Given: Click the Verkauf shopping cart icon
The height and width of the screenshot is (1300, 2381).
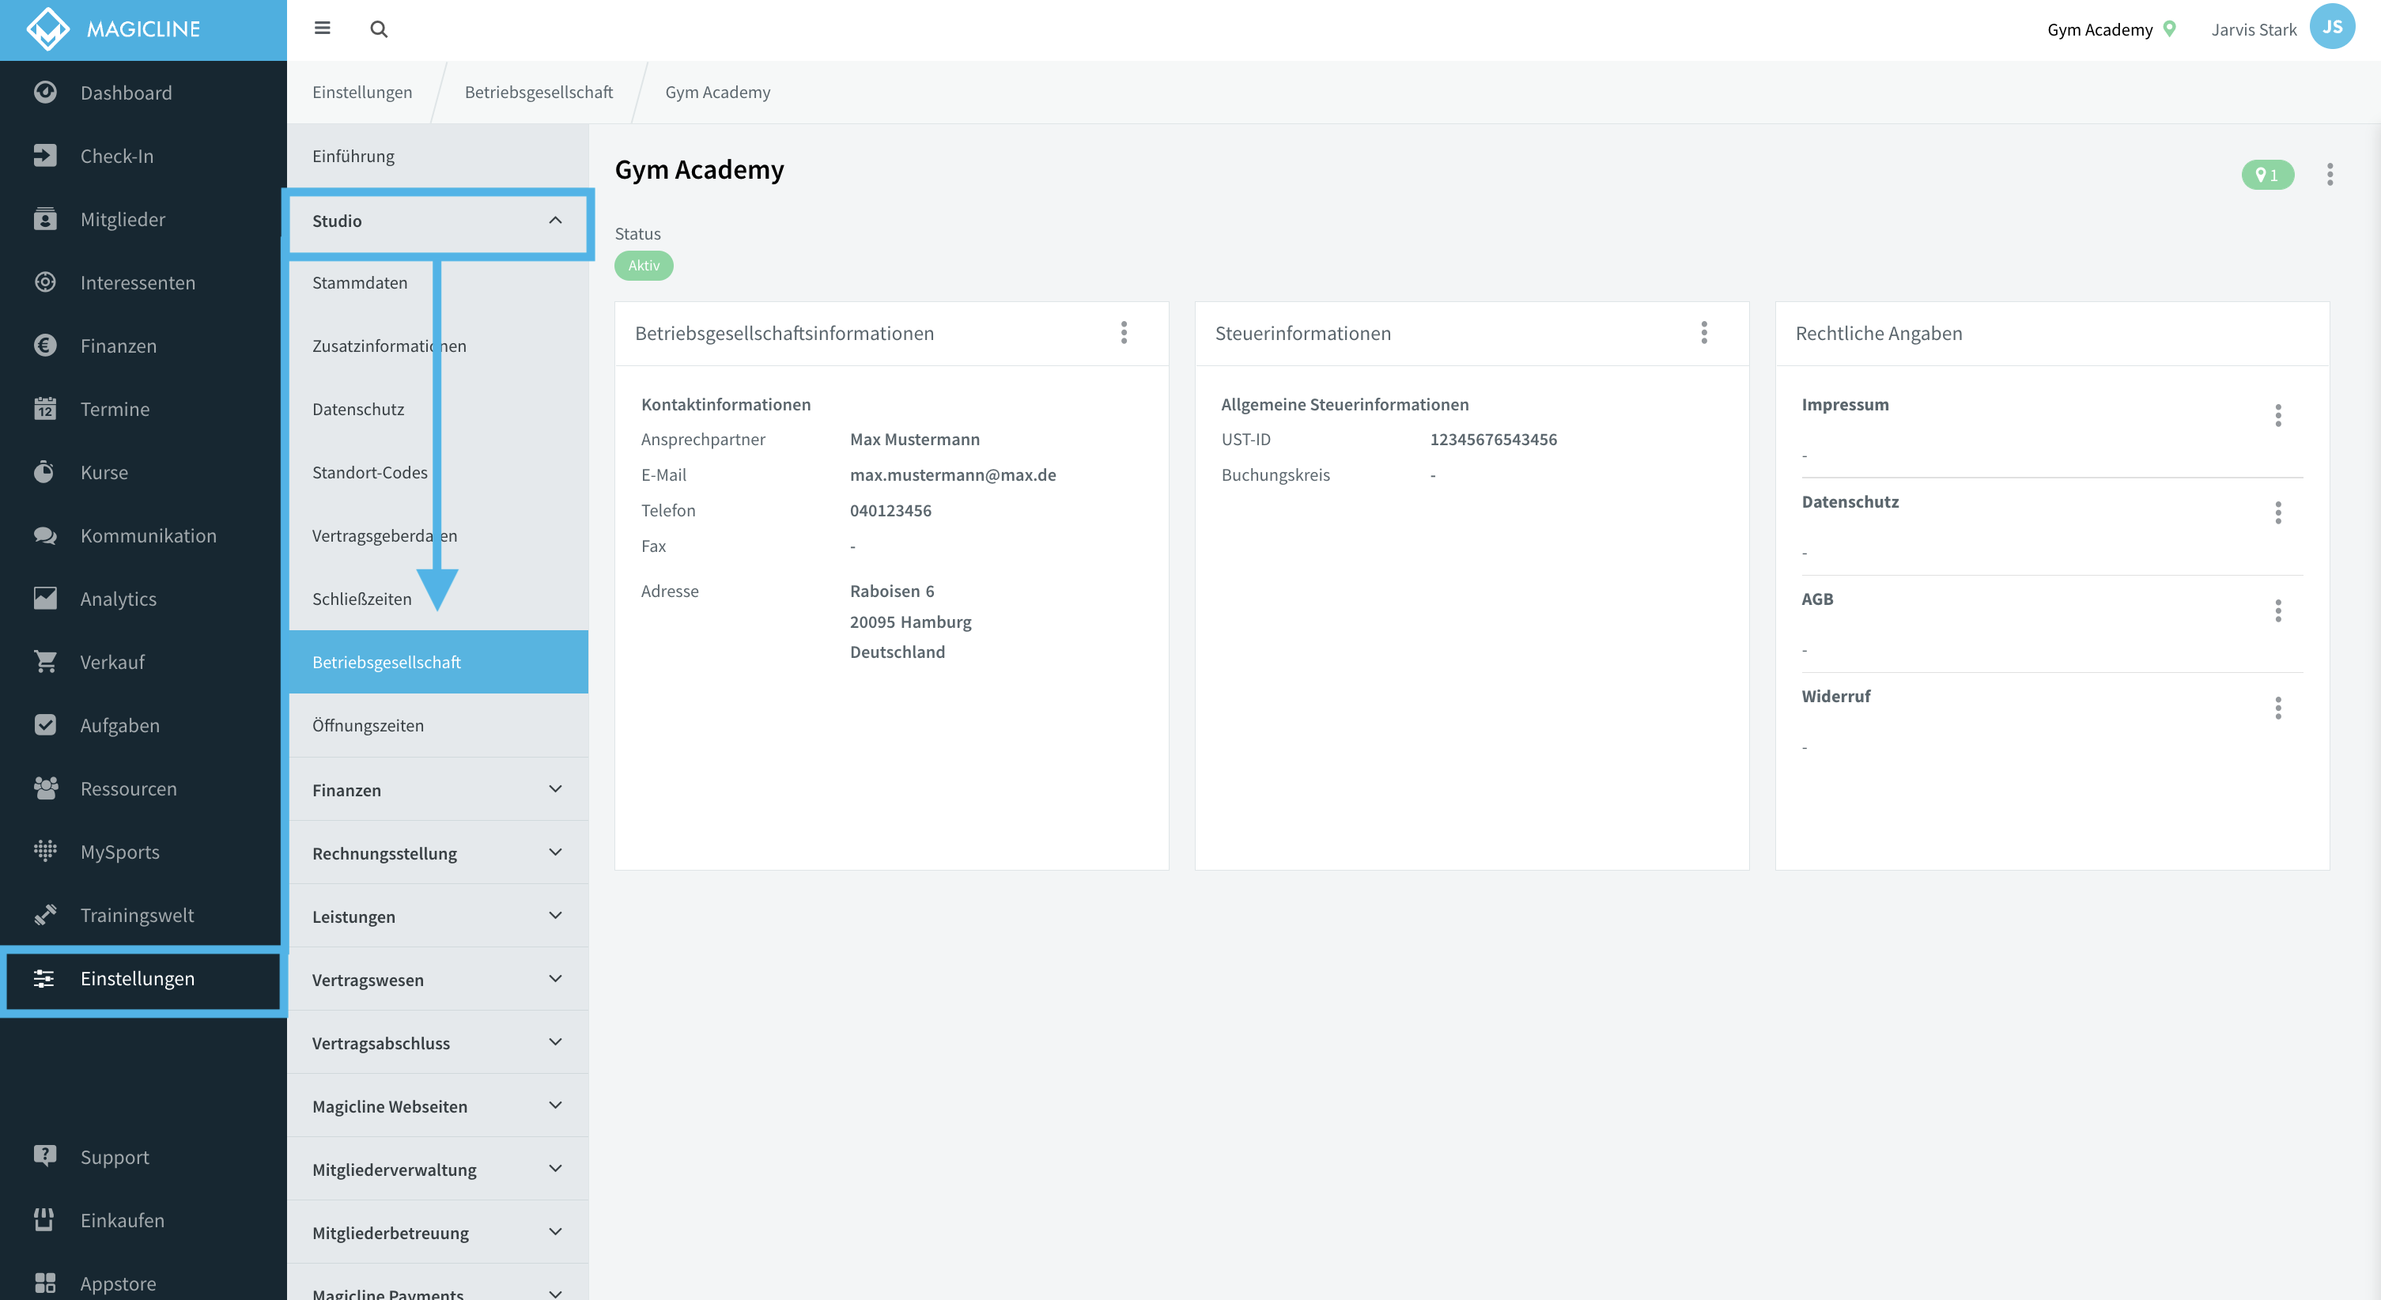Looking at the screenshot, I should pos(44,662).
